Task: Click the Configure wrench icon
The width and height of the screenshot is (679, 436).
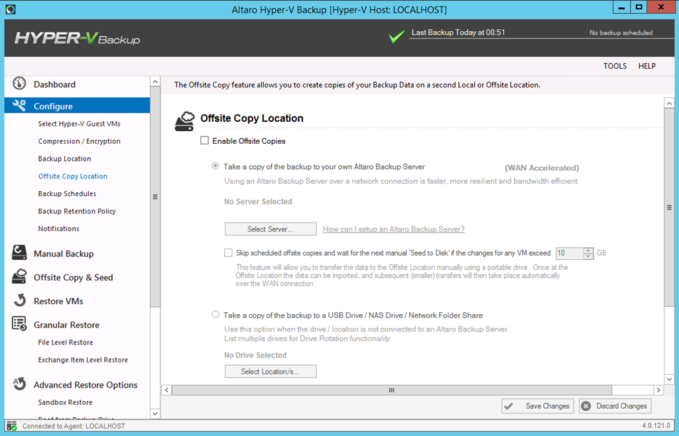Action: [x=19, y=105]
